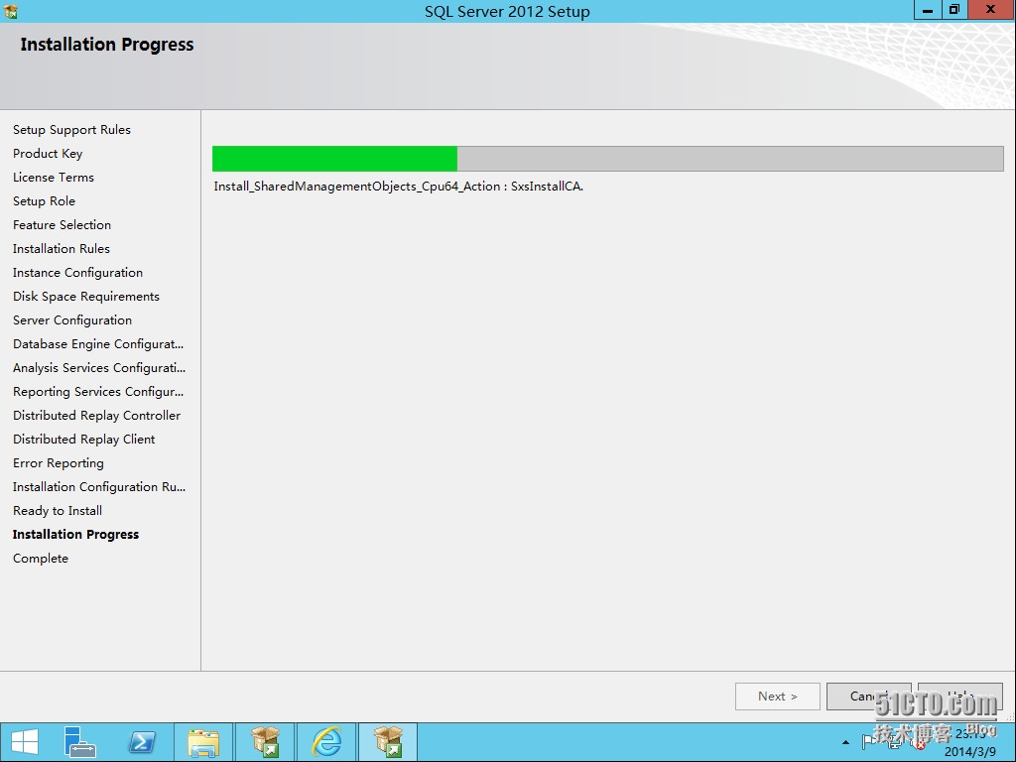
Task: Minimize the SQL Server Setup window
Action: pos(928,10)
